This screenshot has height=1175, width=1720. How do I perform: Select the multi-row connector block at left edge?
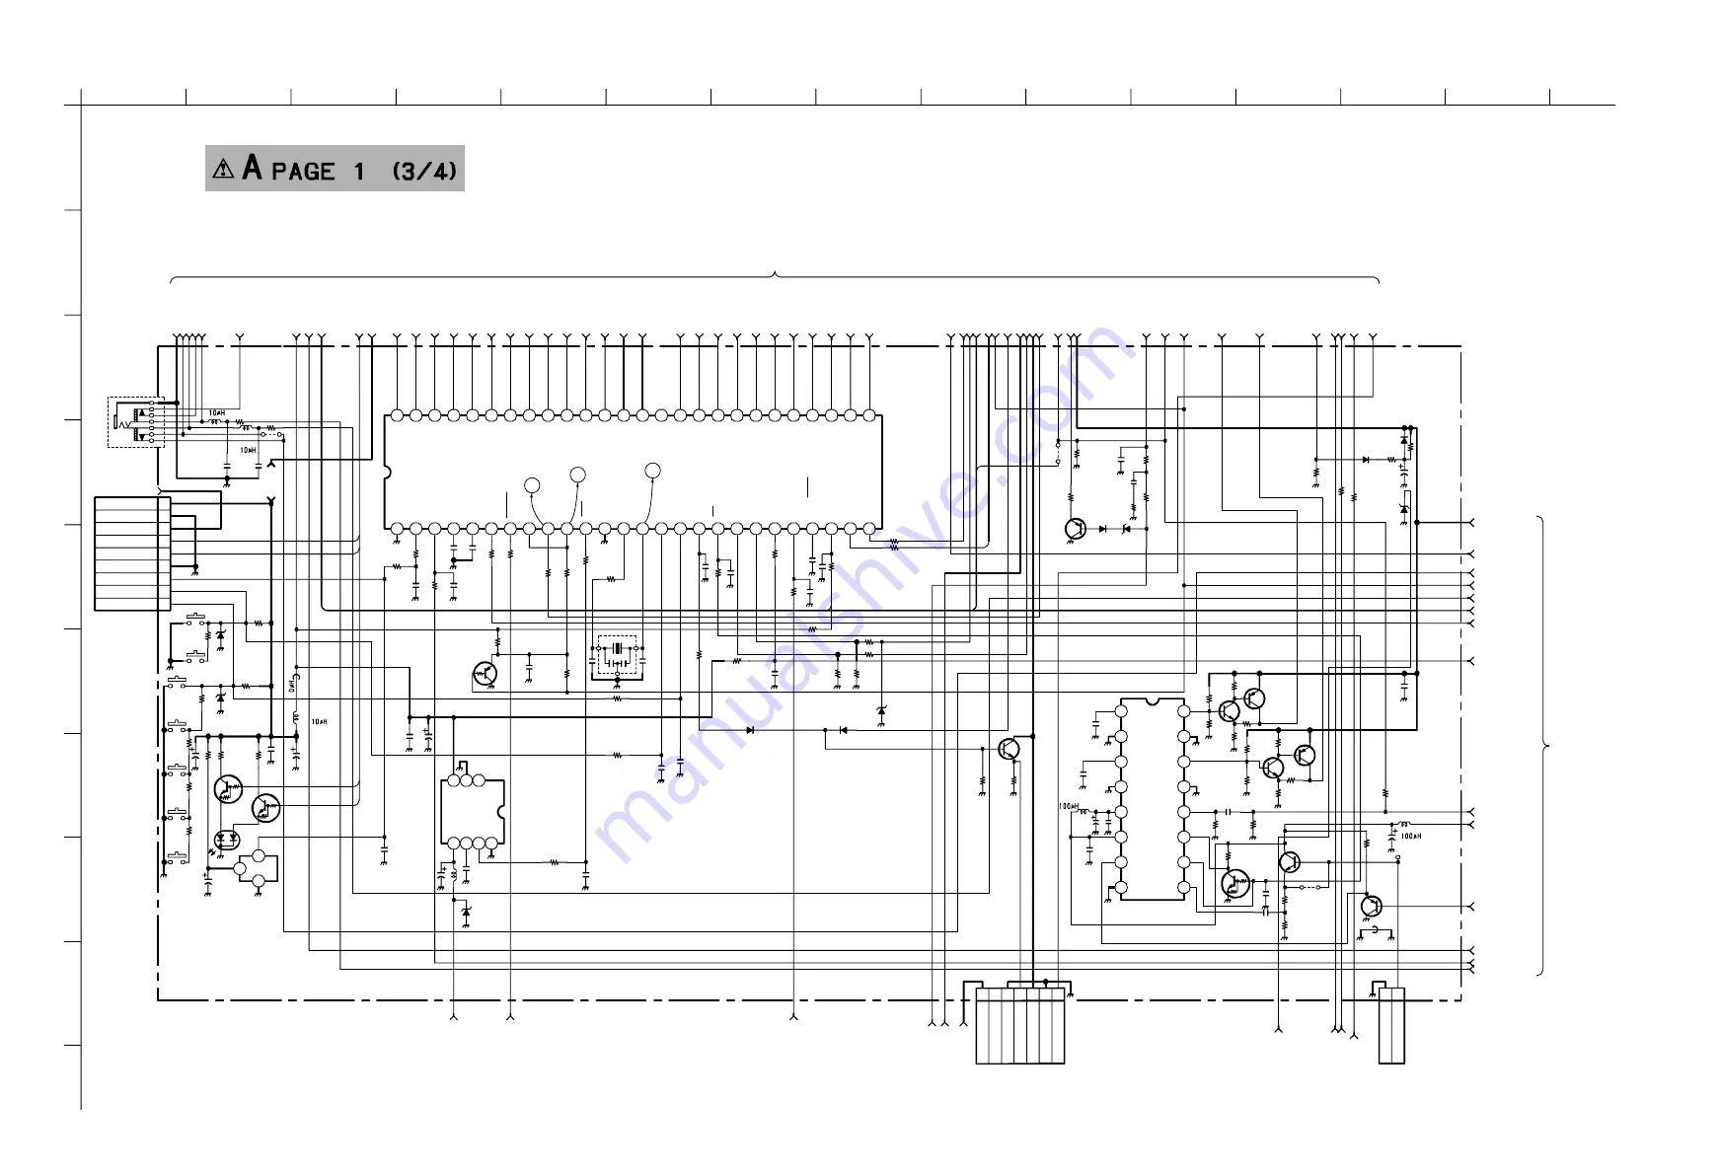pos(132,553)
